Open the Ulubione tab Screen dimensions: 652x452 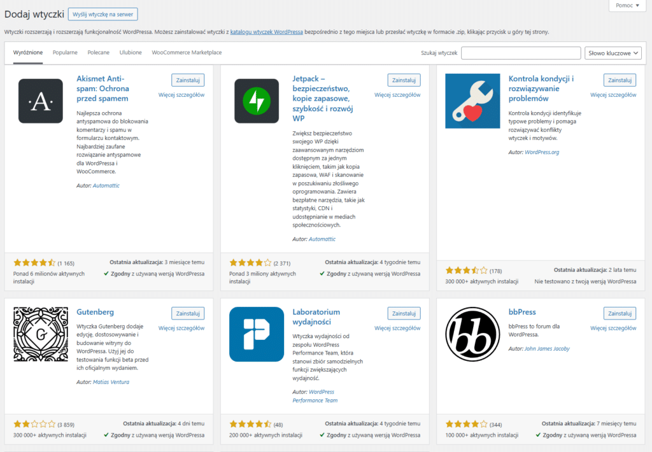pyautogui.click(x=130, y=53)
